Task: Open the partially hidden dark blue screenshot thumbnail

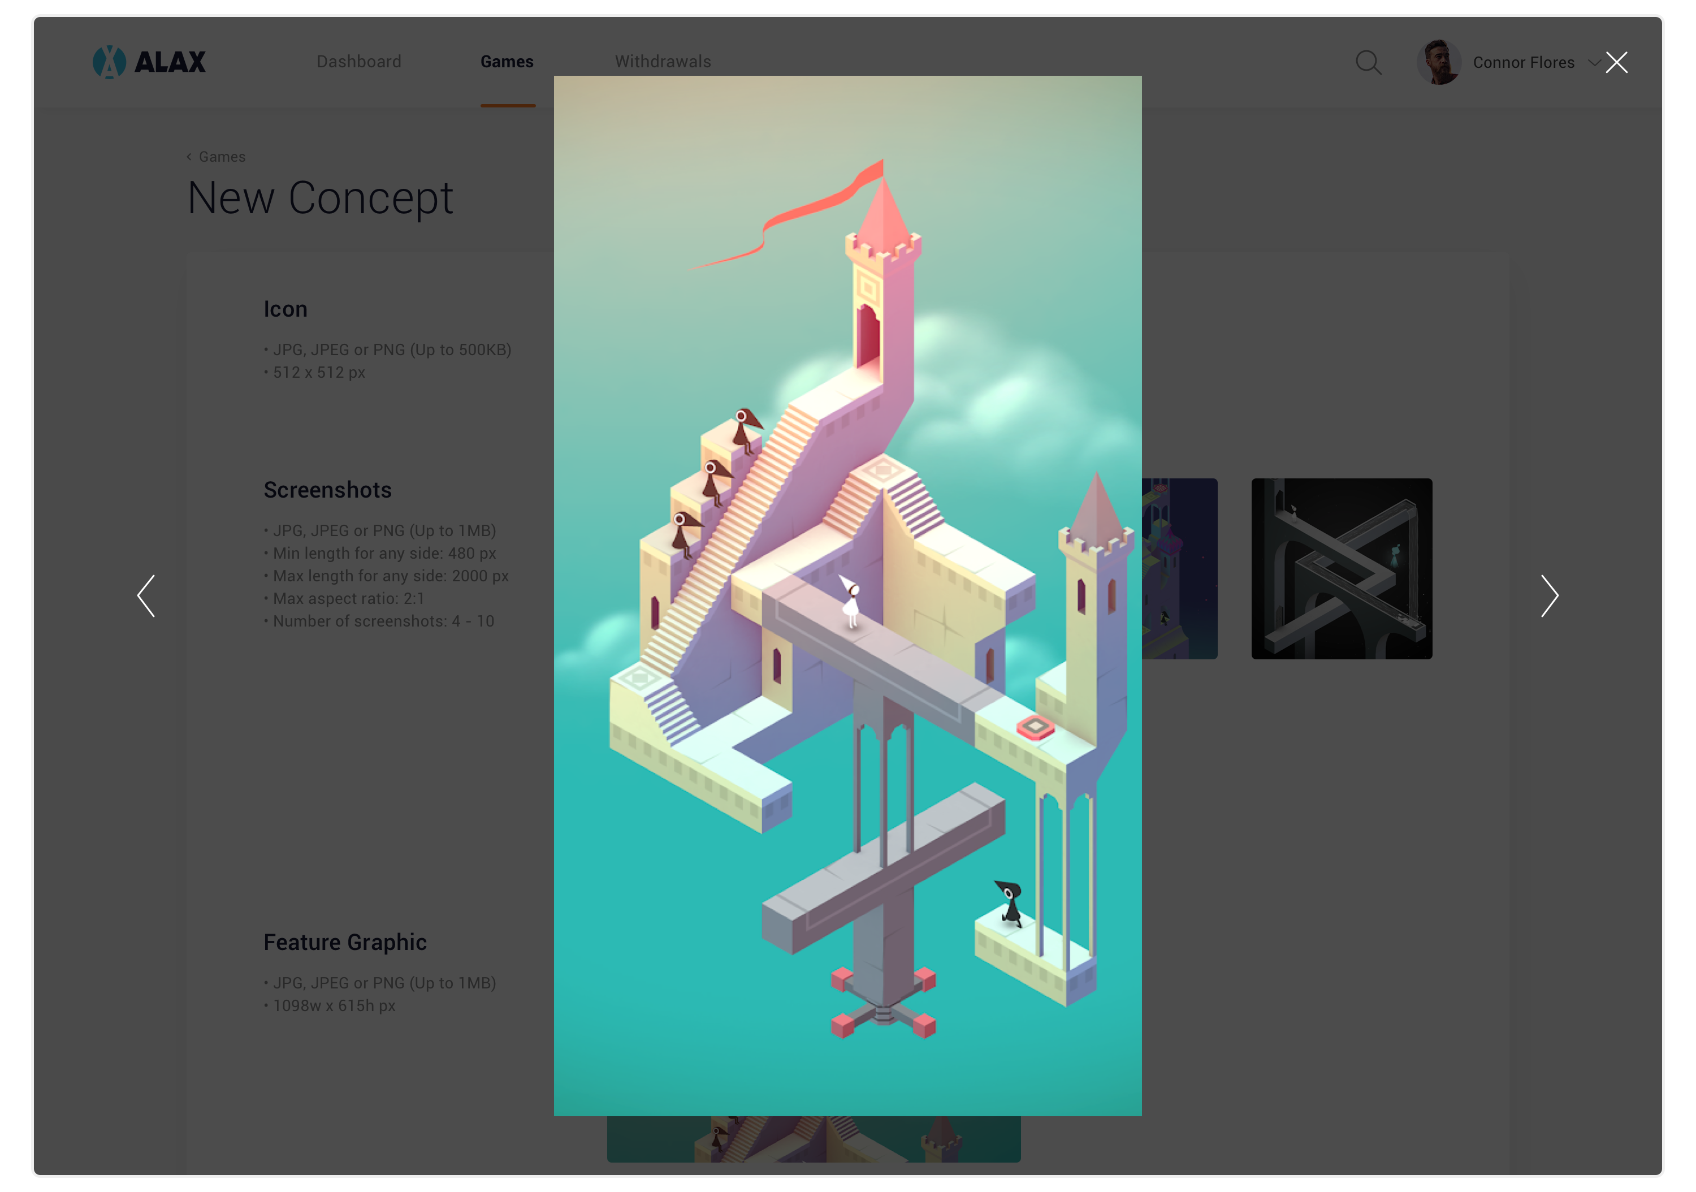Action: click(1180, 568)
